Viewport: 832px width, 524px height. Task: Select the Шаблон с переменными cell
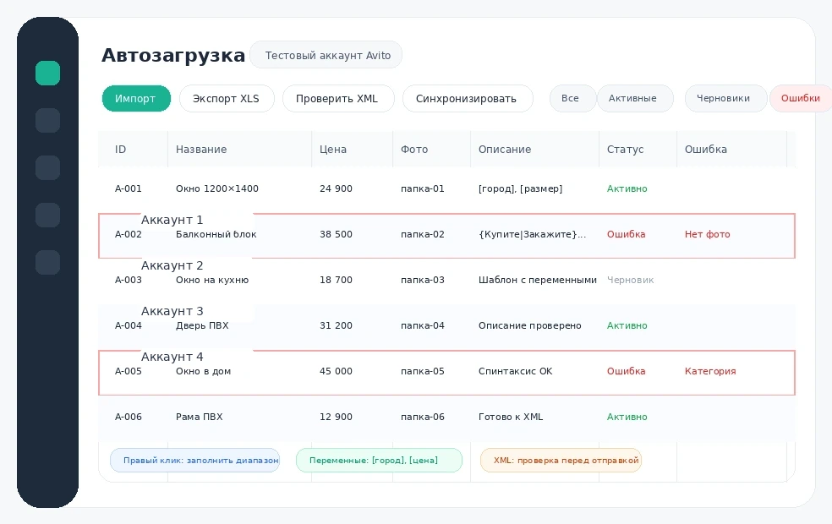point(538,280)
